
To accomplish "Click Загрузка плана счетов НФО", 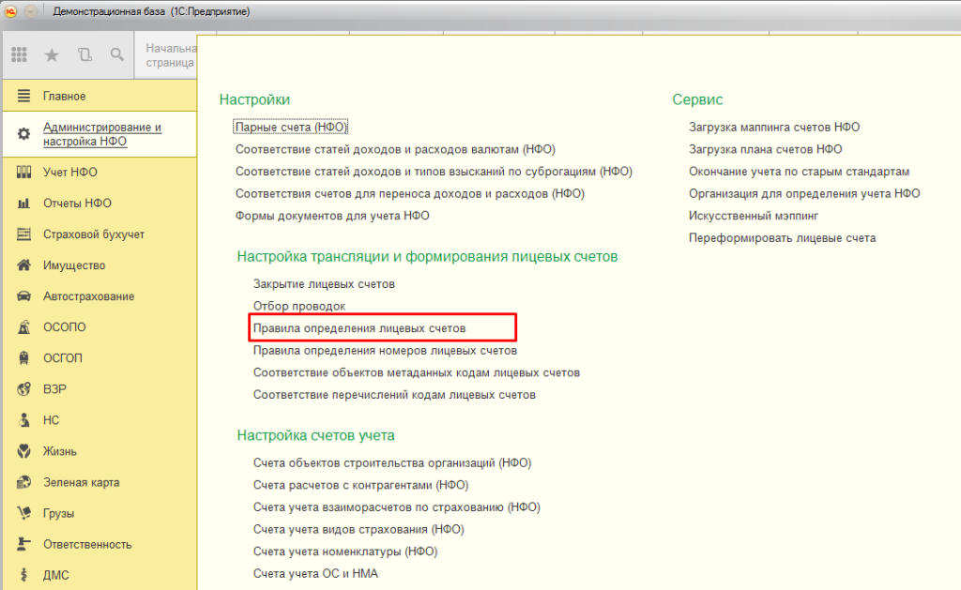I will pos(766,149).
